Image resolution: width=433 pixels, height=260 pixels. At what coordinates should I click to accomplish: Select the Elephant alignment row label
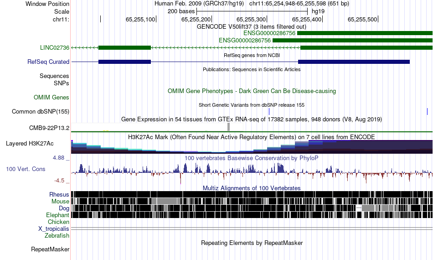(57, 215)
